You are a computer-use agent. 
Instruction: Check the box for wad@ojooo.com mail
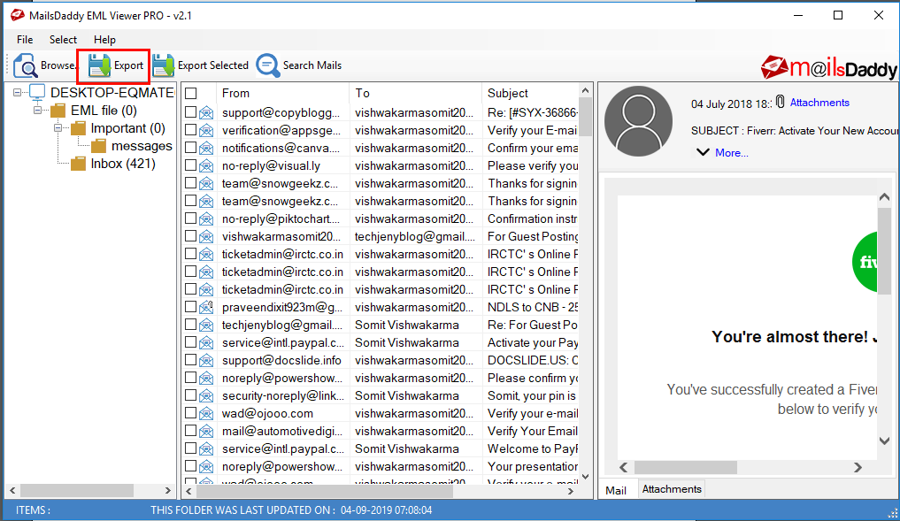(191, 413)
